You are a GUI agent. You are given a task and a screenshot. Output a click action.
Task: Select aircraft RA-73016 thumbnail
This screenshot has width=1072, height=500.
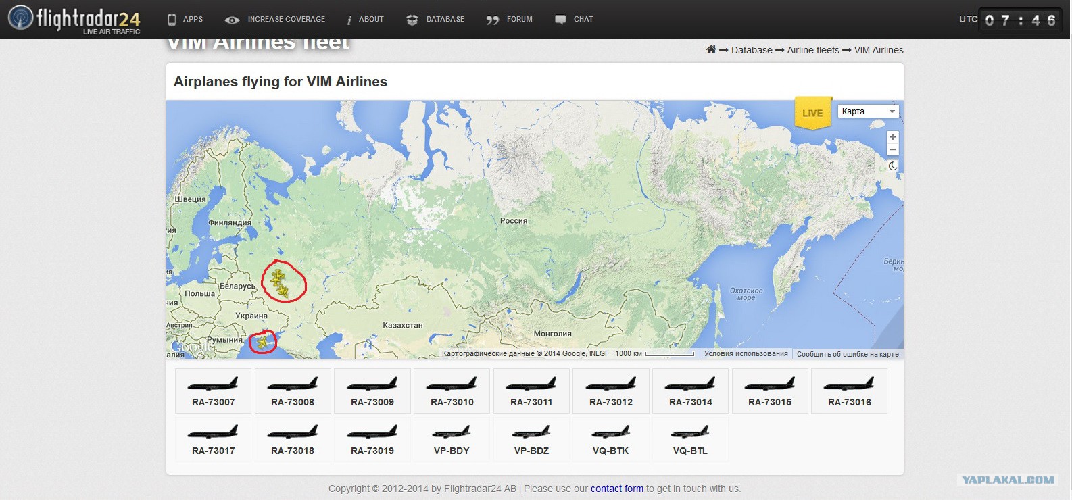(x=850, y=391)
